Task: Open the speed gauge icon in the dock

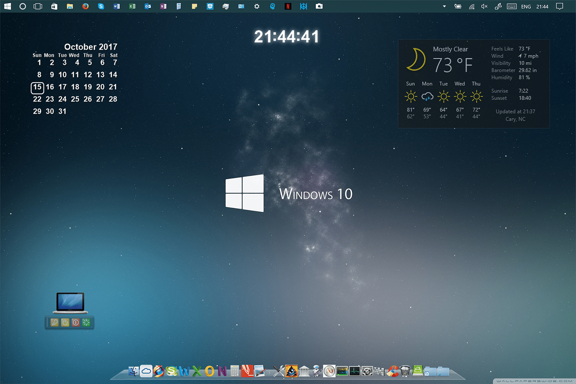Action: tap(329, 371)
